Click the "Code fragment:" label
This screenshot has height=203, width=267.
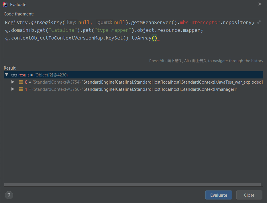[19, 14]
